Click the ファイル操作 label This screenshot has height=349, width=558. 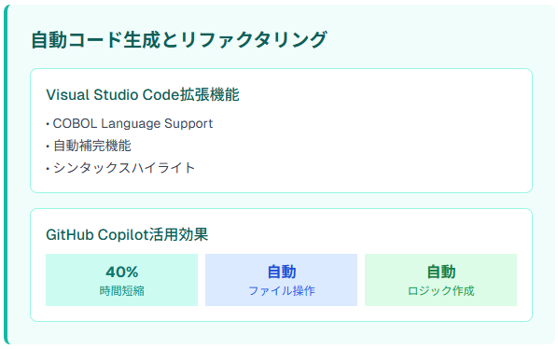coord(281,291)
